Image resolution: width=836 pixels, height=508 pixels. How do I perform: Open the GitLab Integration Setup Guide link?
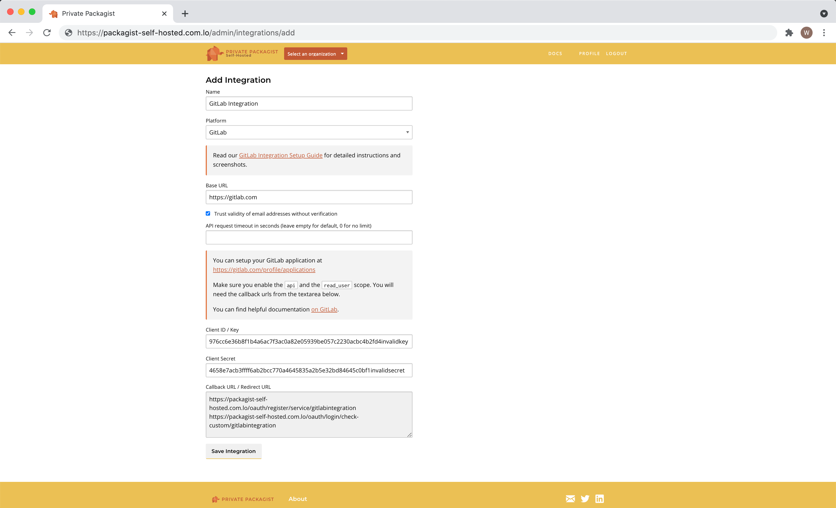[x=281, y=155]
